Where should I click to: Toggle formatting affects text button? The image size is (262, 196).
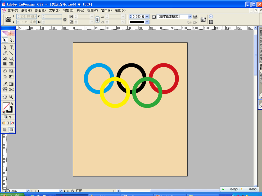pos(11,117)
